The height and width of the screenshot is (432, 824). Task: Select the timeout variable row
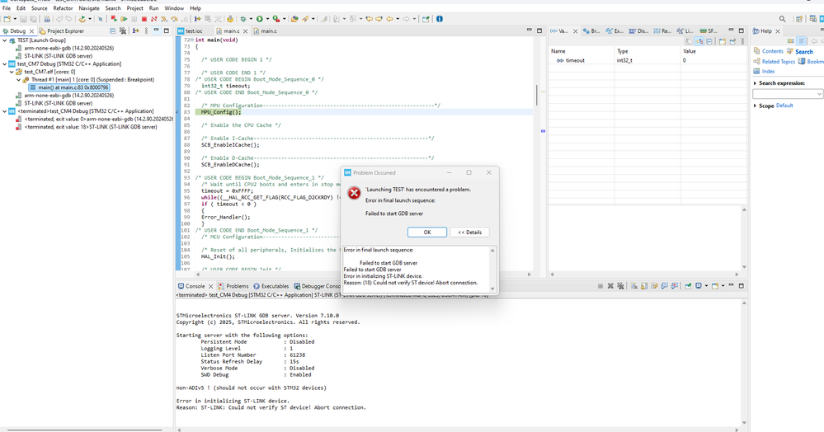(x=647, y=60)
